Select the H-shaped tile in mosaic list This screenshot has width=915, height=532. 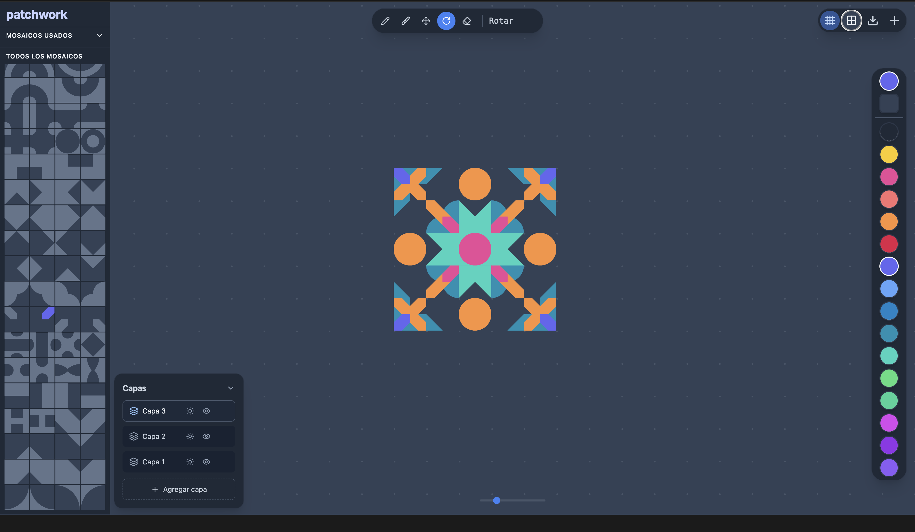coord(17,421)
